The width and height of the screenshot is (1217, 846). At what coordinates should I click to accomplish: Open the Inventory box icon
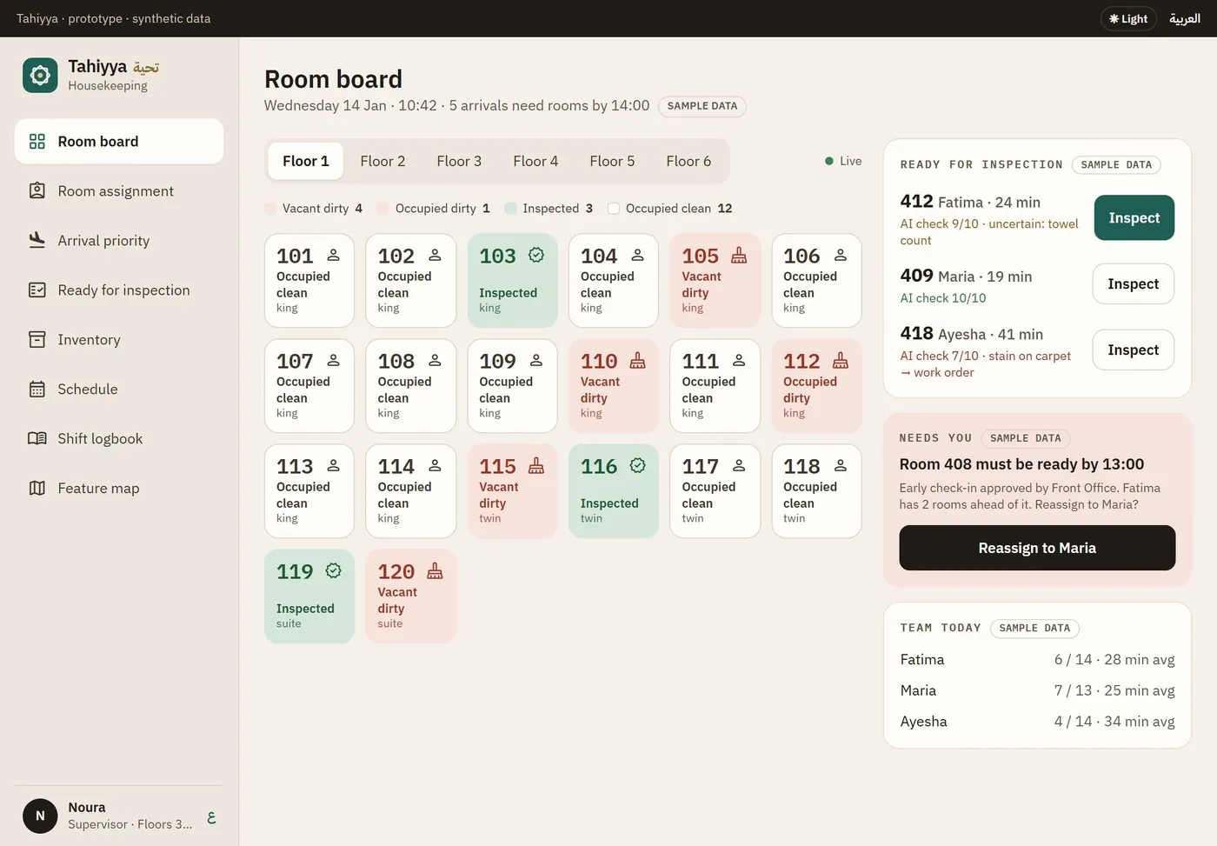(37, 339)
